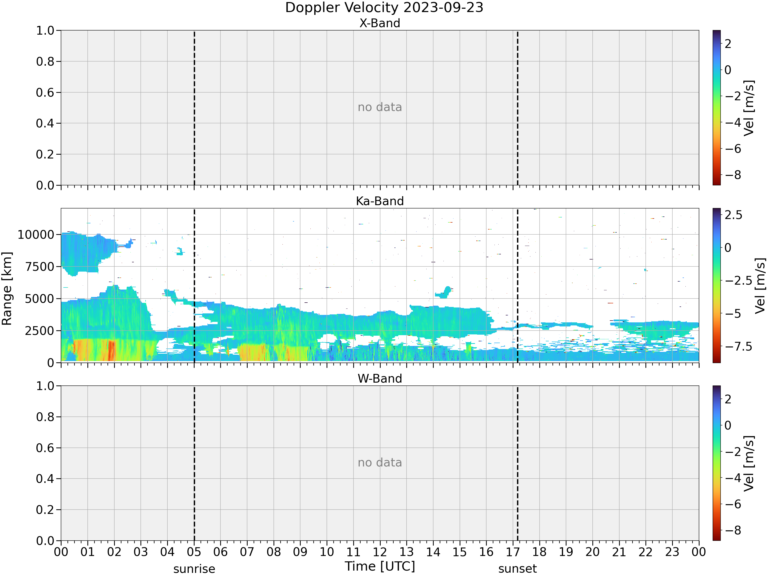Click the Doppler Velocity 2023-09-23 title
769x577 pixels.
(384, 8)
